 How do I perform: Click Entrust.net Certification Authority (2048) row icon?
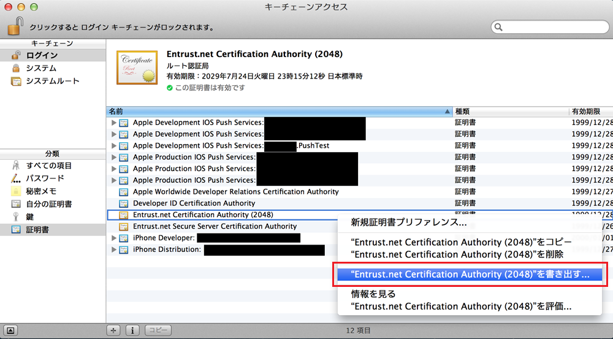pos(124,215)
